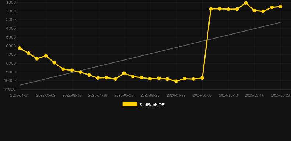
Task: Click the data point above 2024-01-29 label
Action: point(176,81)
